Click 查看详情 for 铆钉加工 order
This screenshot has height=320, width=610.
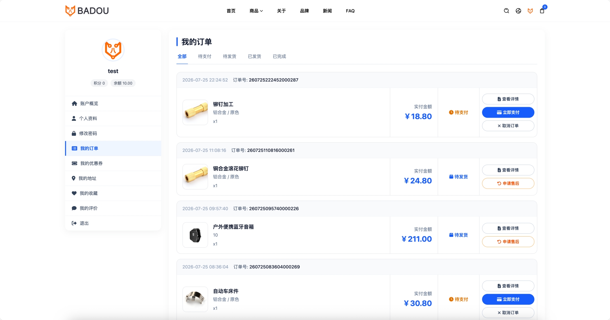point(508,99)
